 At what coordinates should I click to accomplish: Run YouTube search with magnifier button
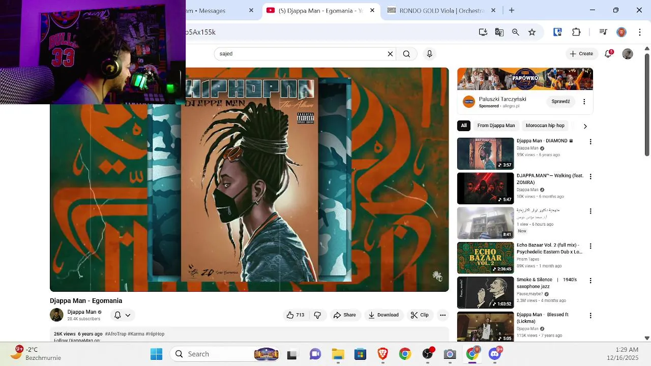click(x=406, y=54)
